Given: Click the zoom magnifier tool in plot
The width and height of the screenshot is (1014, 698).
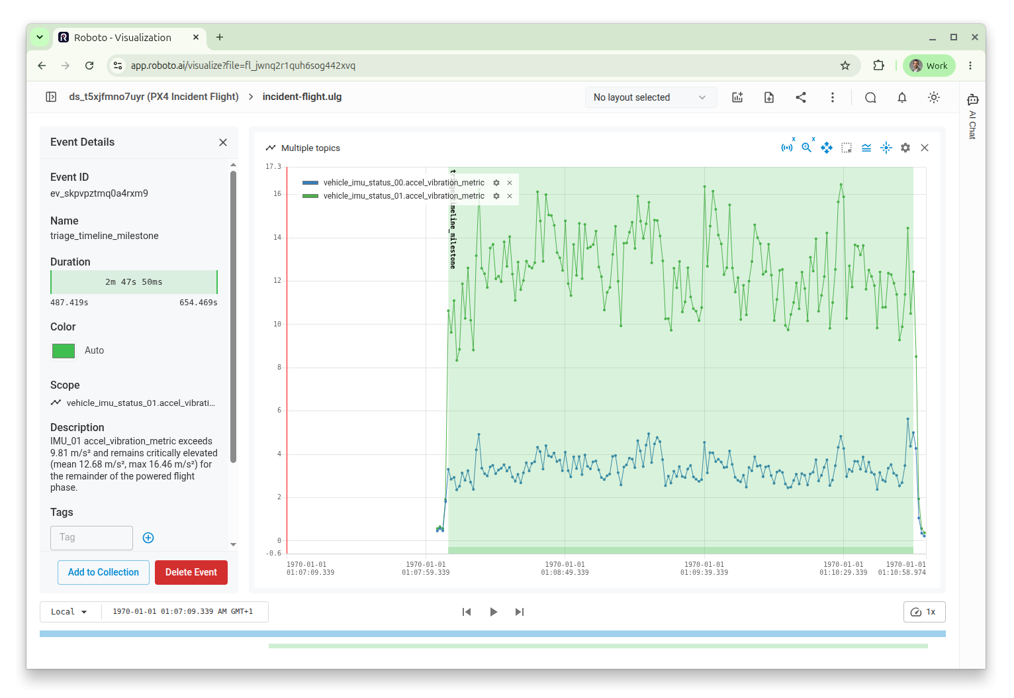Looking at the screenshot, I should [x=807, y=148].
